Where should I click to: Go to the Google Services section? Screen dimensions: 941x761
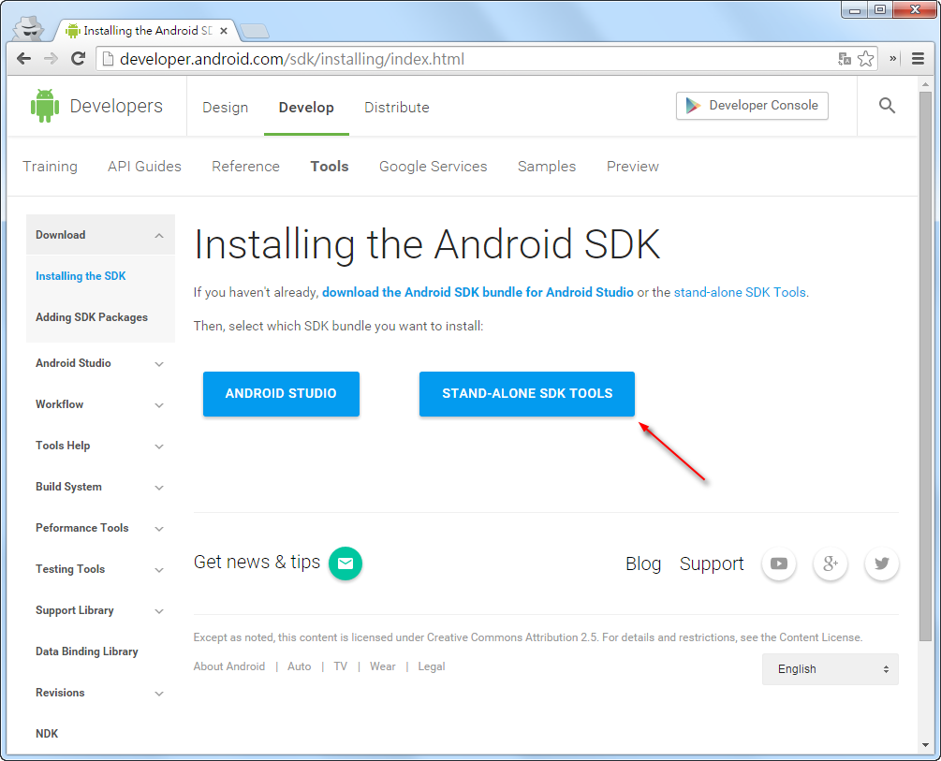click(434, 167)
